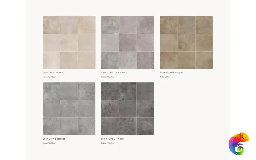The height and width of the screenshot is (160, 256).
Task: Open the 'Dijon DJ02 Commarin' name link
Action: 113,73
